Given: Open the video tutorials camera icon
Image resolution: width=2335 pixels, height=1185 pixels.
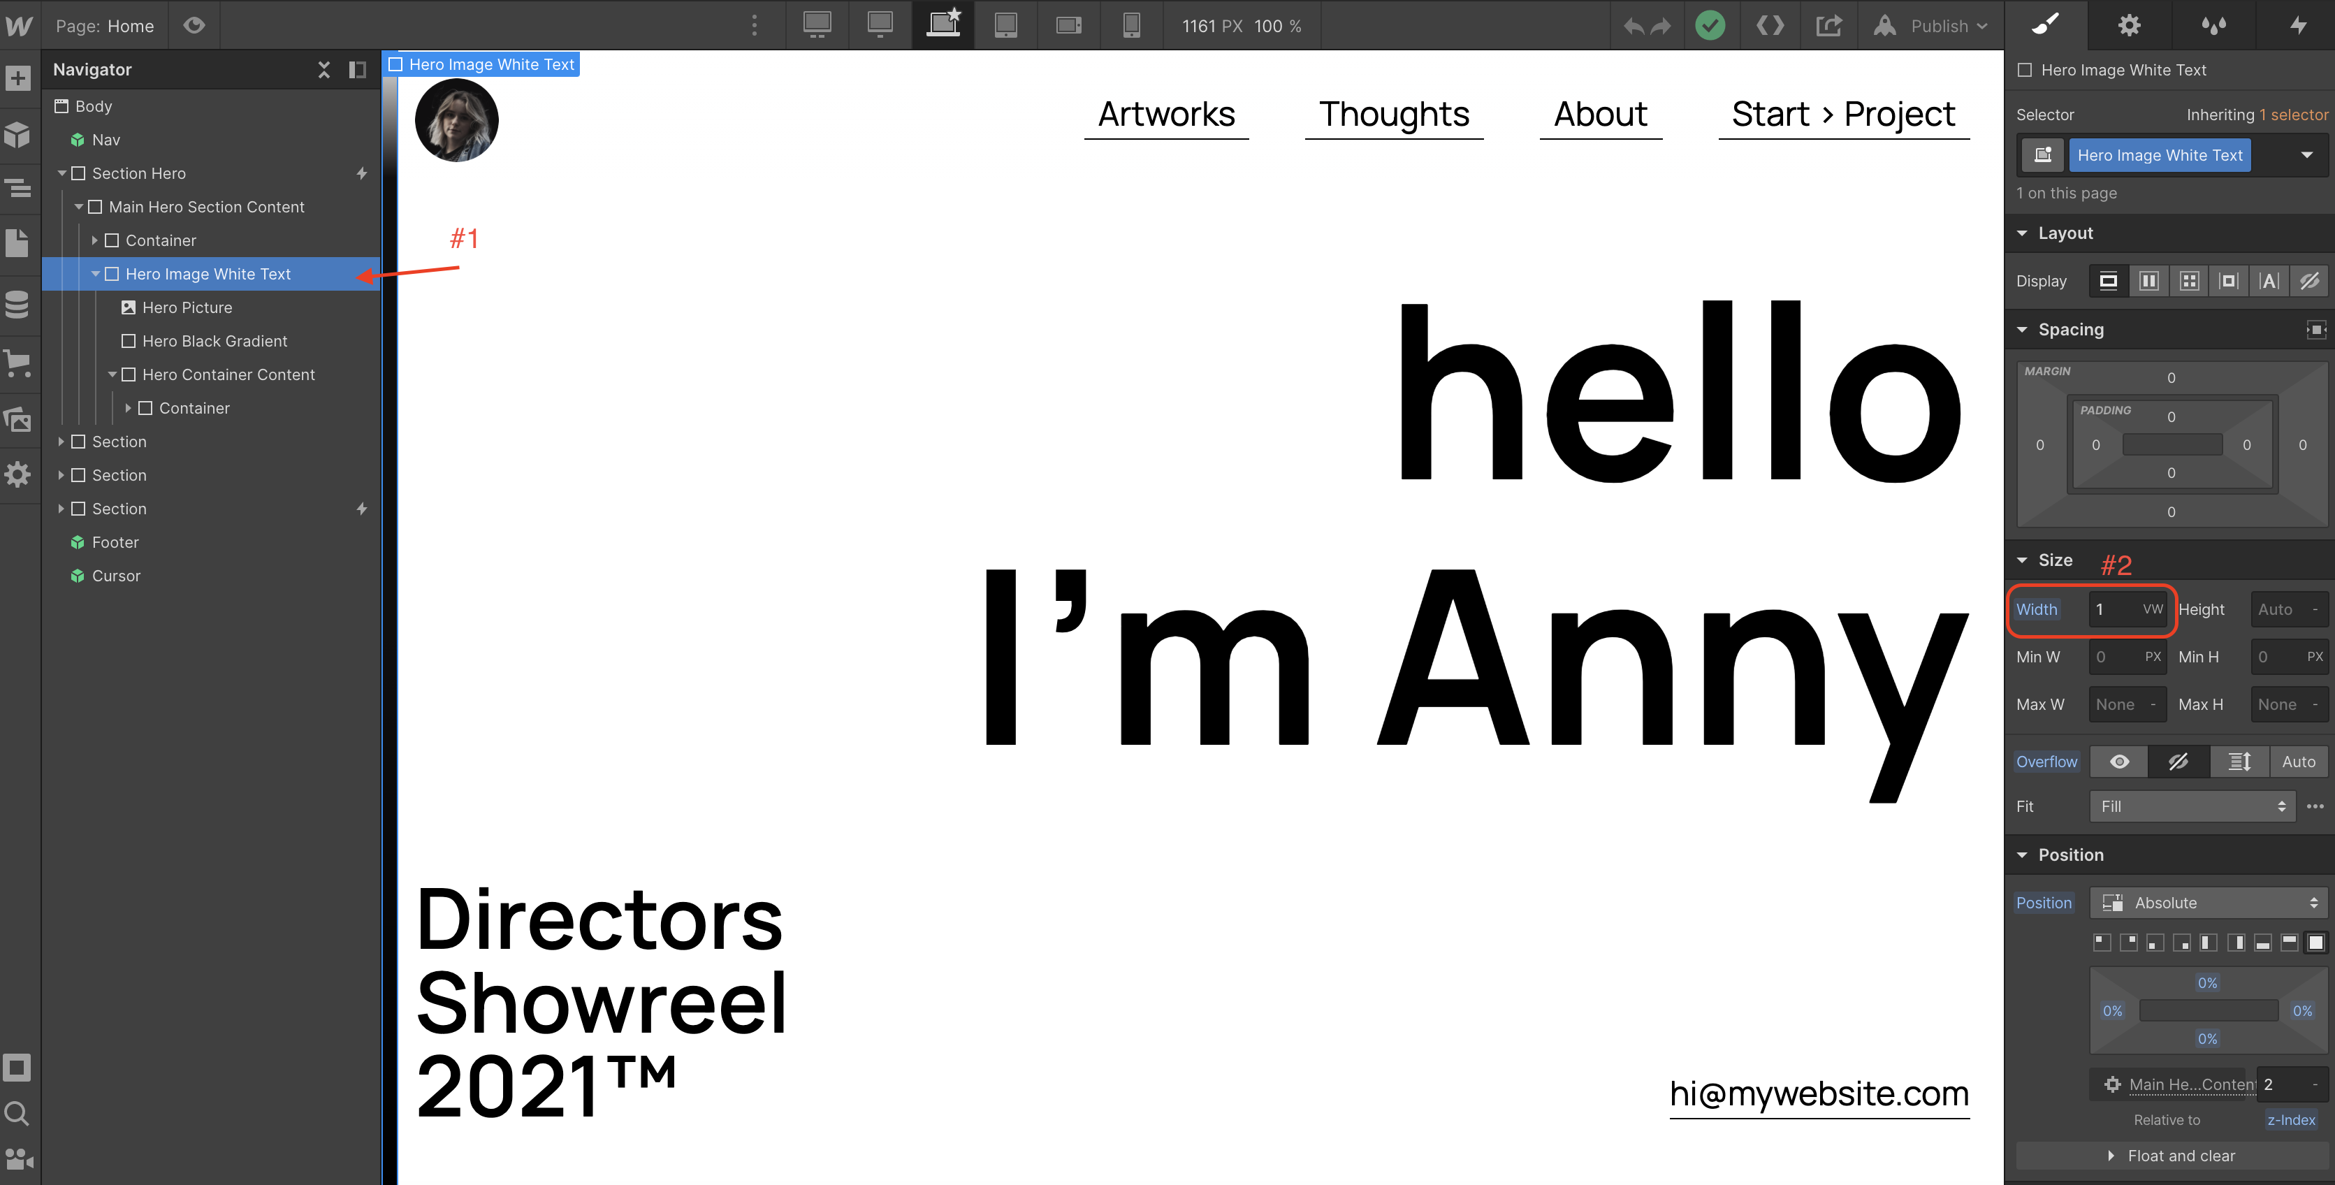Looking at the screenshot, I should coord(18,1158).
